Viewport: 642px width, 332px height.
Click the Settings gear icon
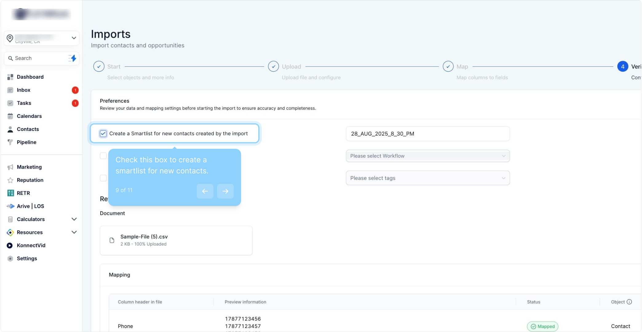tap(10, 259)
